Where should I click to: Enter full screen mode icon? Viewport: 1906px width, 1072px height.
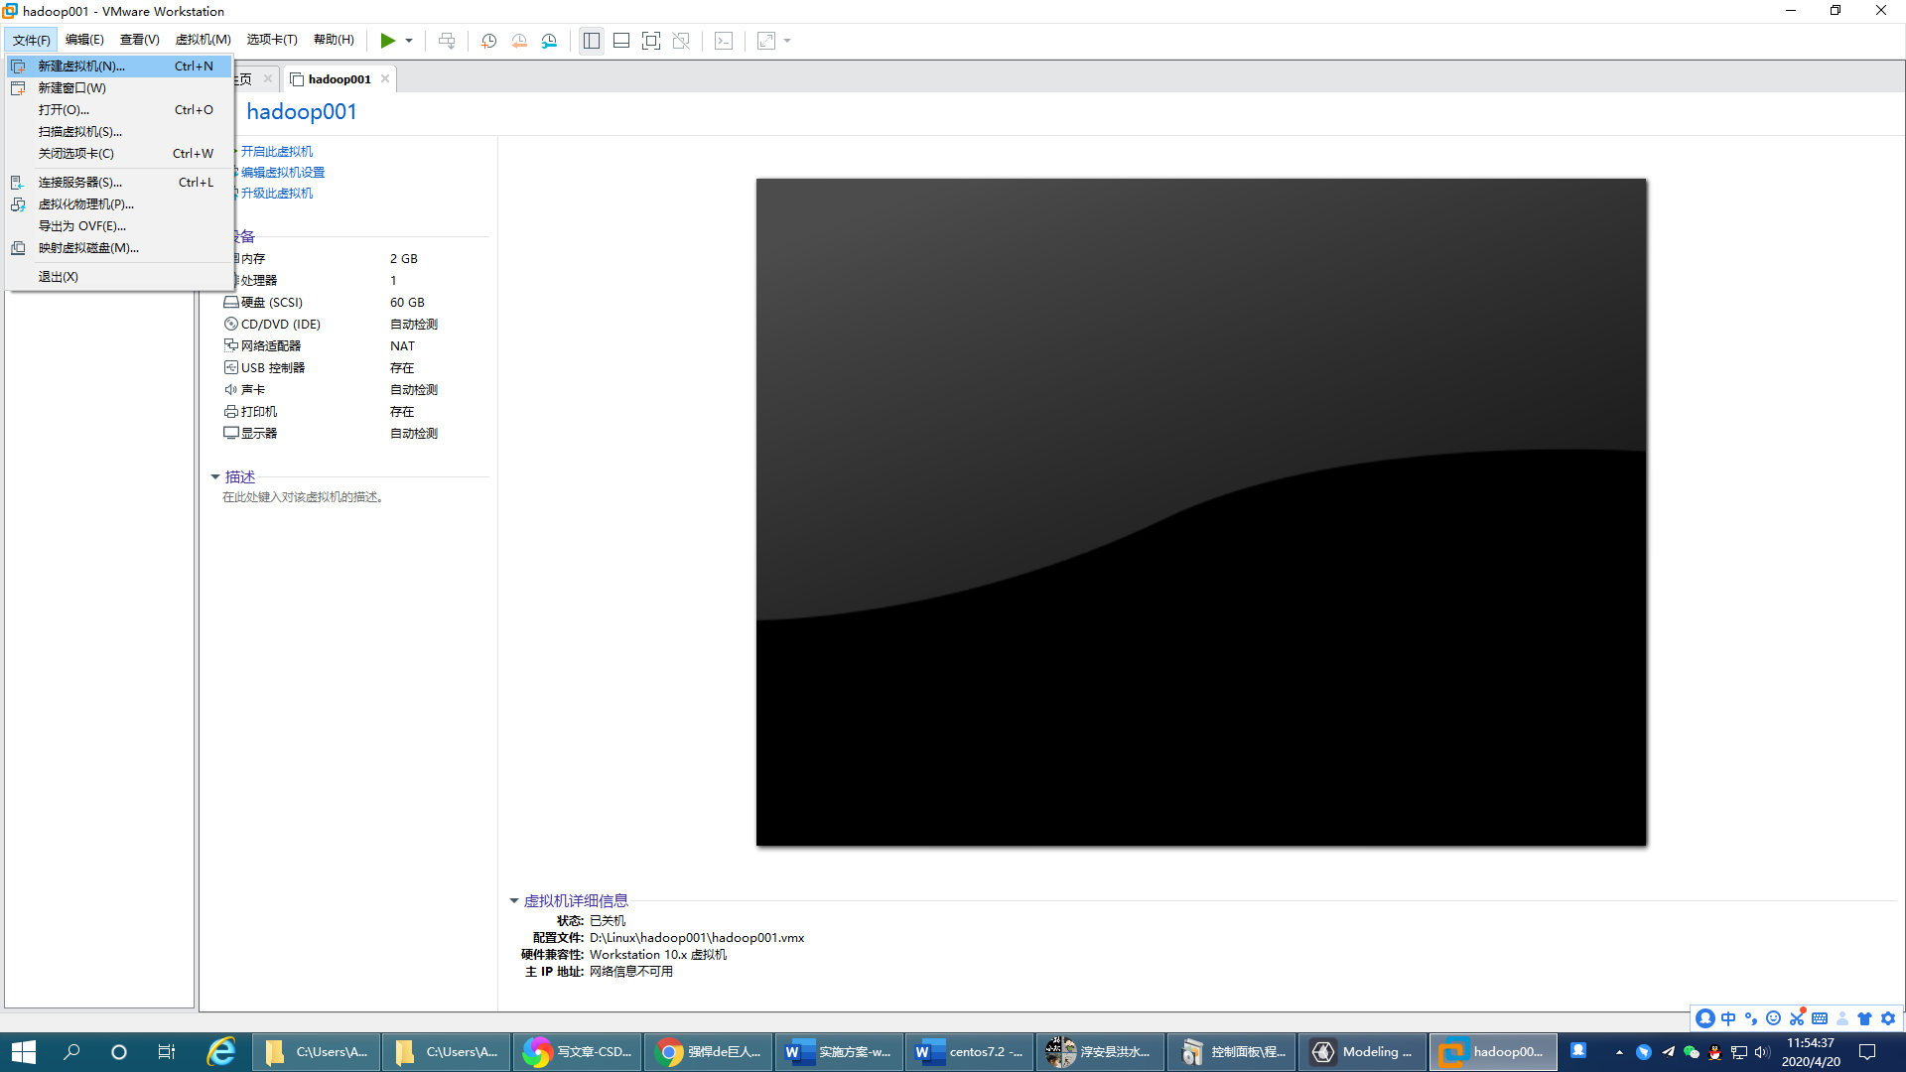pyautogui.click(x=651, y=41)
